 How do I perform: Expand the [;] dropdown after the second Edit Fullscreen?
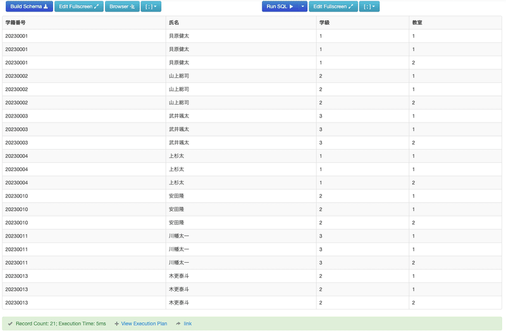[x=369, y=6]
